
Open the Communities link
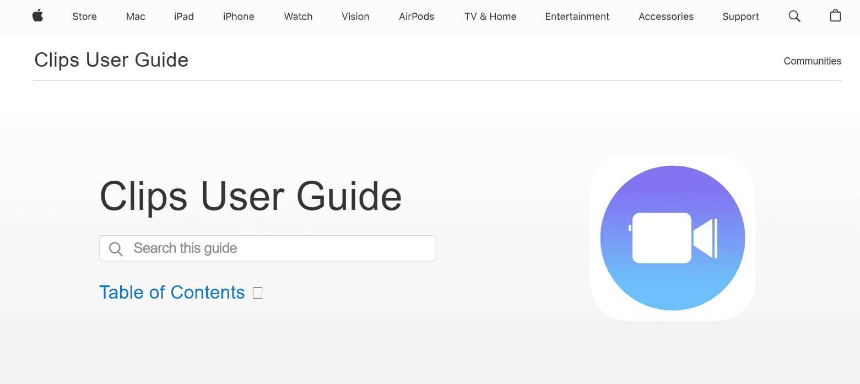coord(812,61)
